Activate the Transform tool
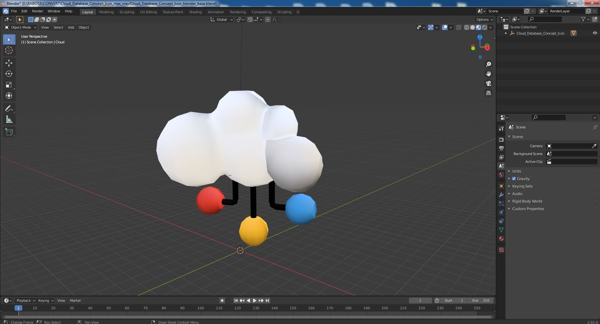The image size is (600, 324). pos(9,96)
